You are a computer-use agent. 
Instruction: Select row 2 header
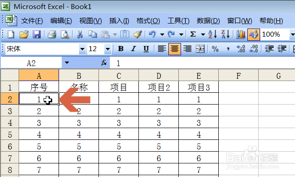(x=10, y=99)
